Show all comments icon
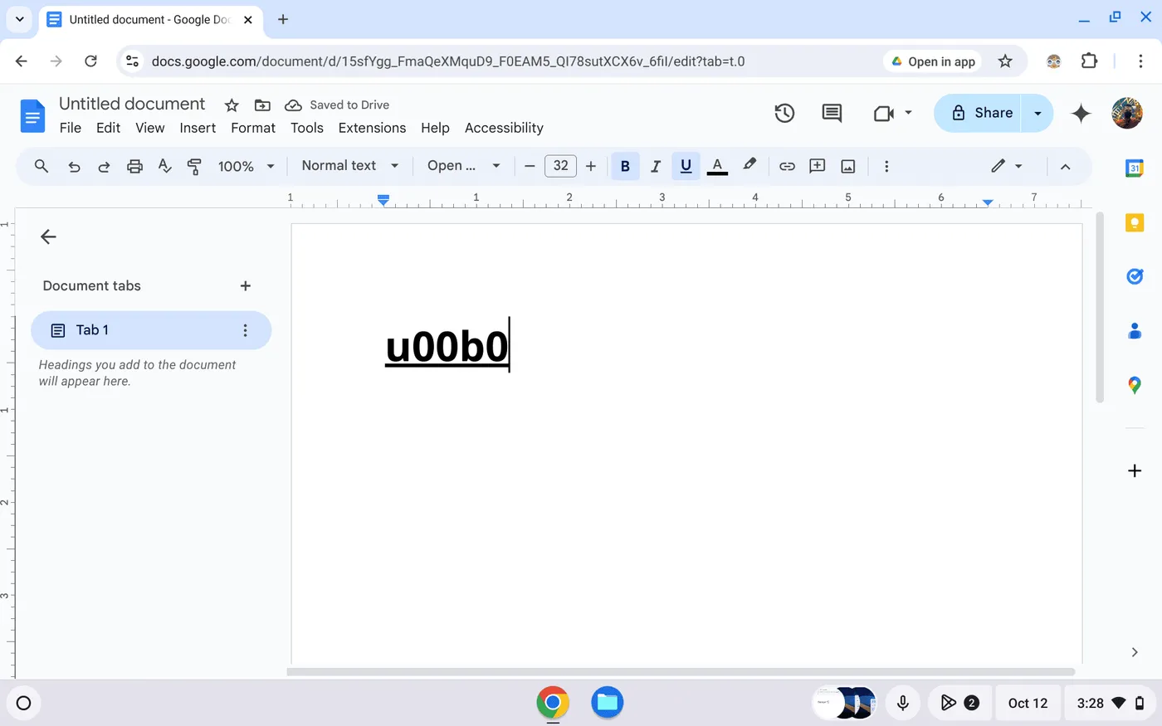This screenshot has width=1162, height=726. click(x=832, y=114)
